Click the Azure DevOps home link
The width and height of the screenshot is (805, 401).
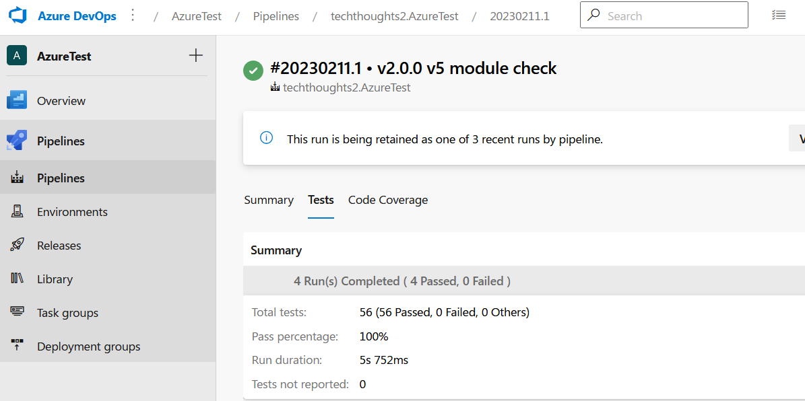point(77,16)
